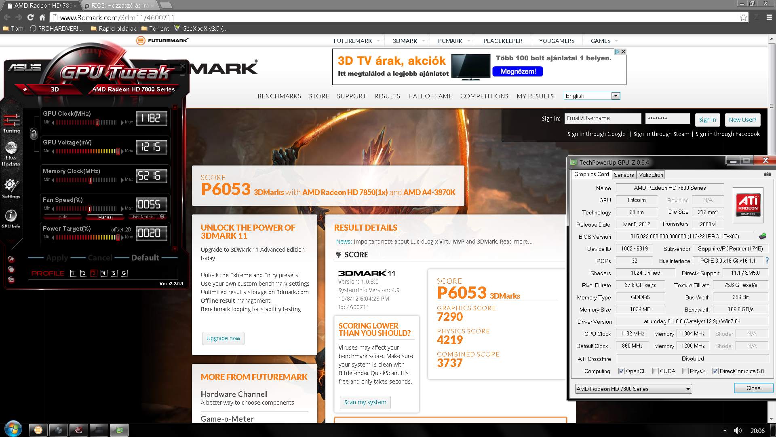The width and height of the screenshot is (776, 437).
Task: Click the Bus Interface question mark icon
Action: [x=767, y=261]
